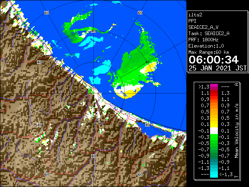
Task: Select "-1.3" in legend's left column
Action: pos(204,168)
